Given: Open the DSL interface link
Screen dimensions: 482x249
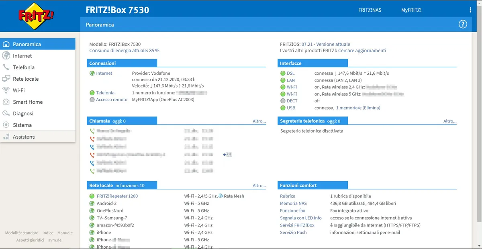Looking at the screenshot, I should (x=290, y=73).
